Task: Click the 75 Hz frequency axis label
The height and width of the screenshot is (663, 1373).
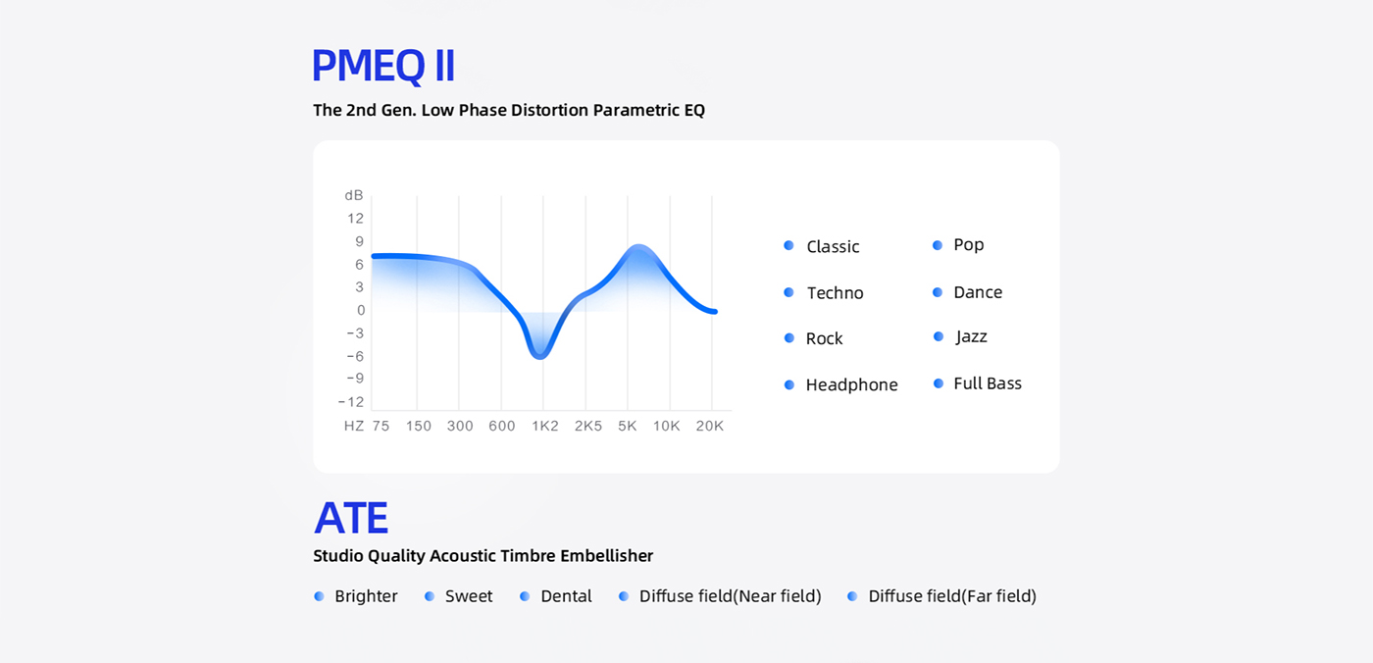Action: 381,426
